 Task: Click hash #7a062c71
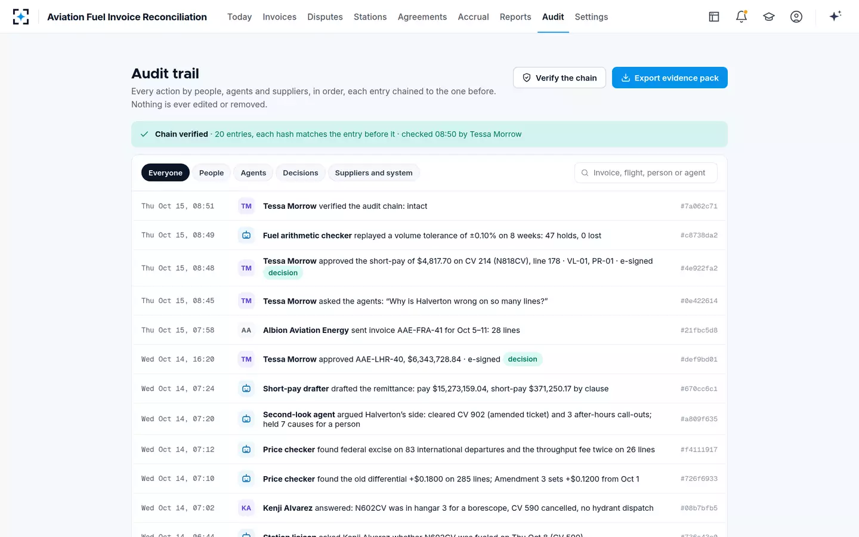pos(699,206)
